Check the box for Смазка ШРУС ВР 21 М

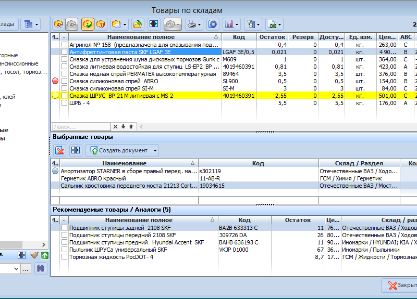[x=64, y=96]
